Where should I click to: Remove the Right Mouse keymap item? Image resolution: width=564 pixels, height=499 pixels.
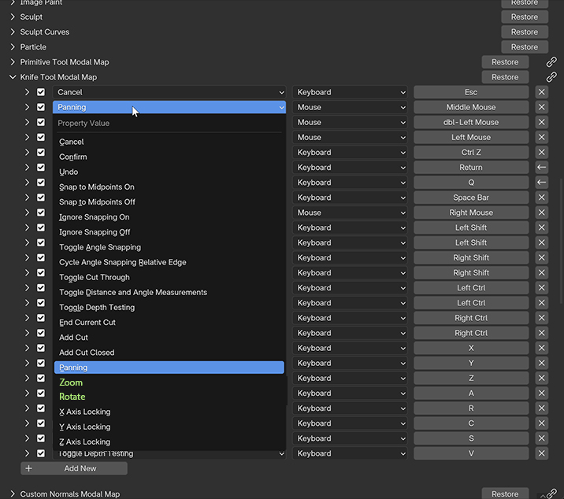[x=541, y=213]
